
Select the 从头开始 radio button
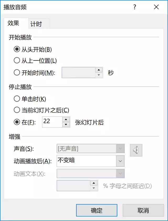click(x=17, y=49)
